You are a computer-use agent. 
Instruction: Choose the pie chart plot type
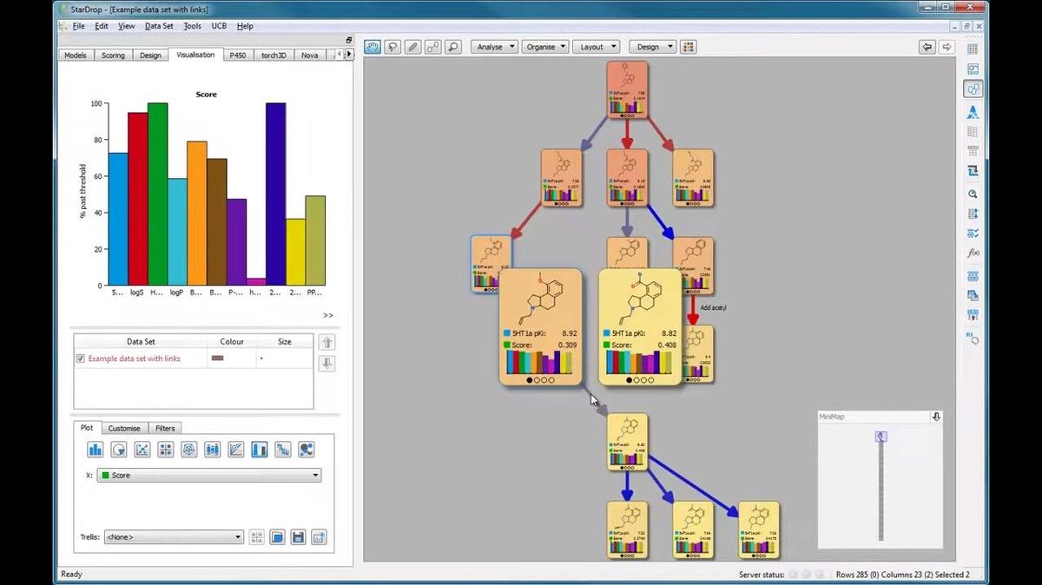tap(118, 450)
